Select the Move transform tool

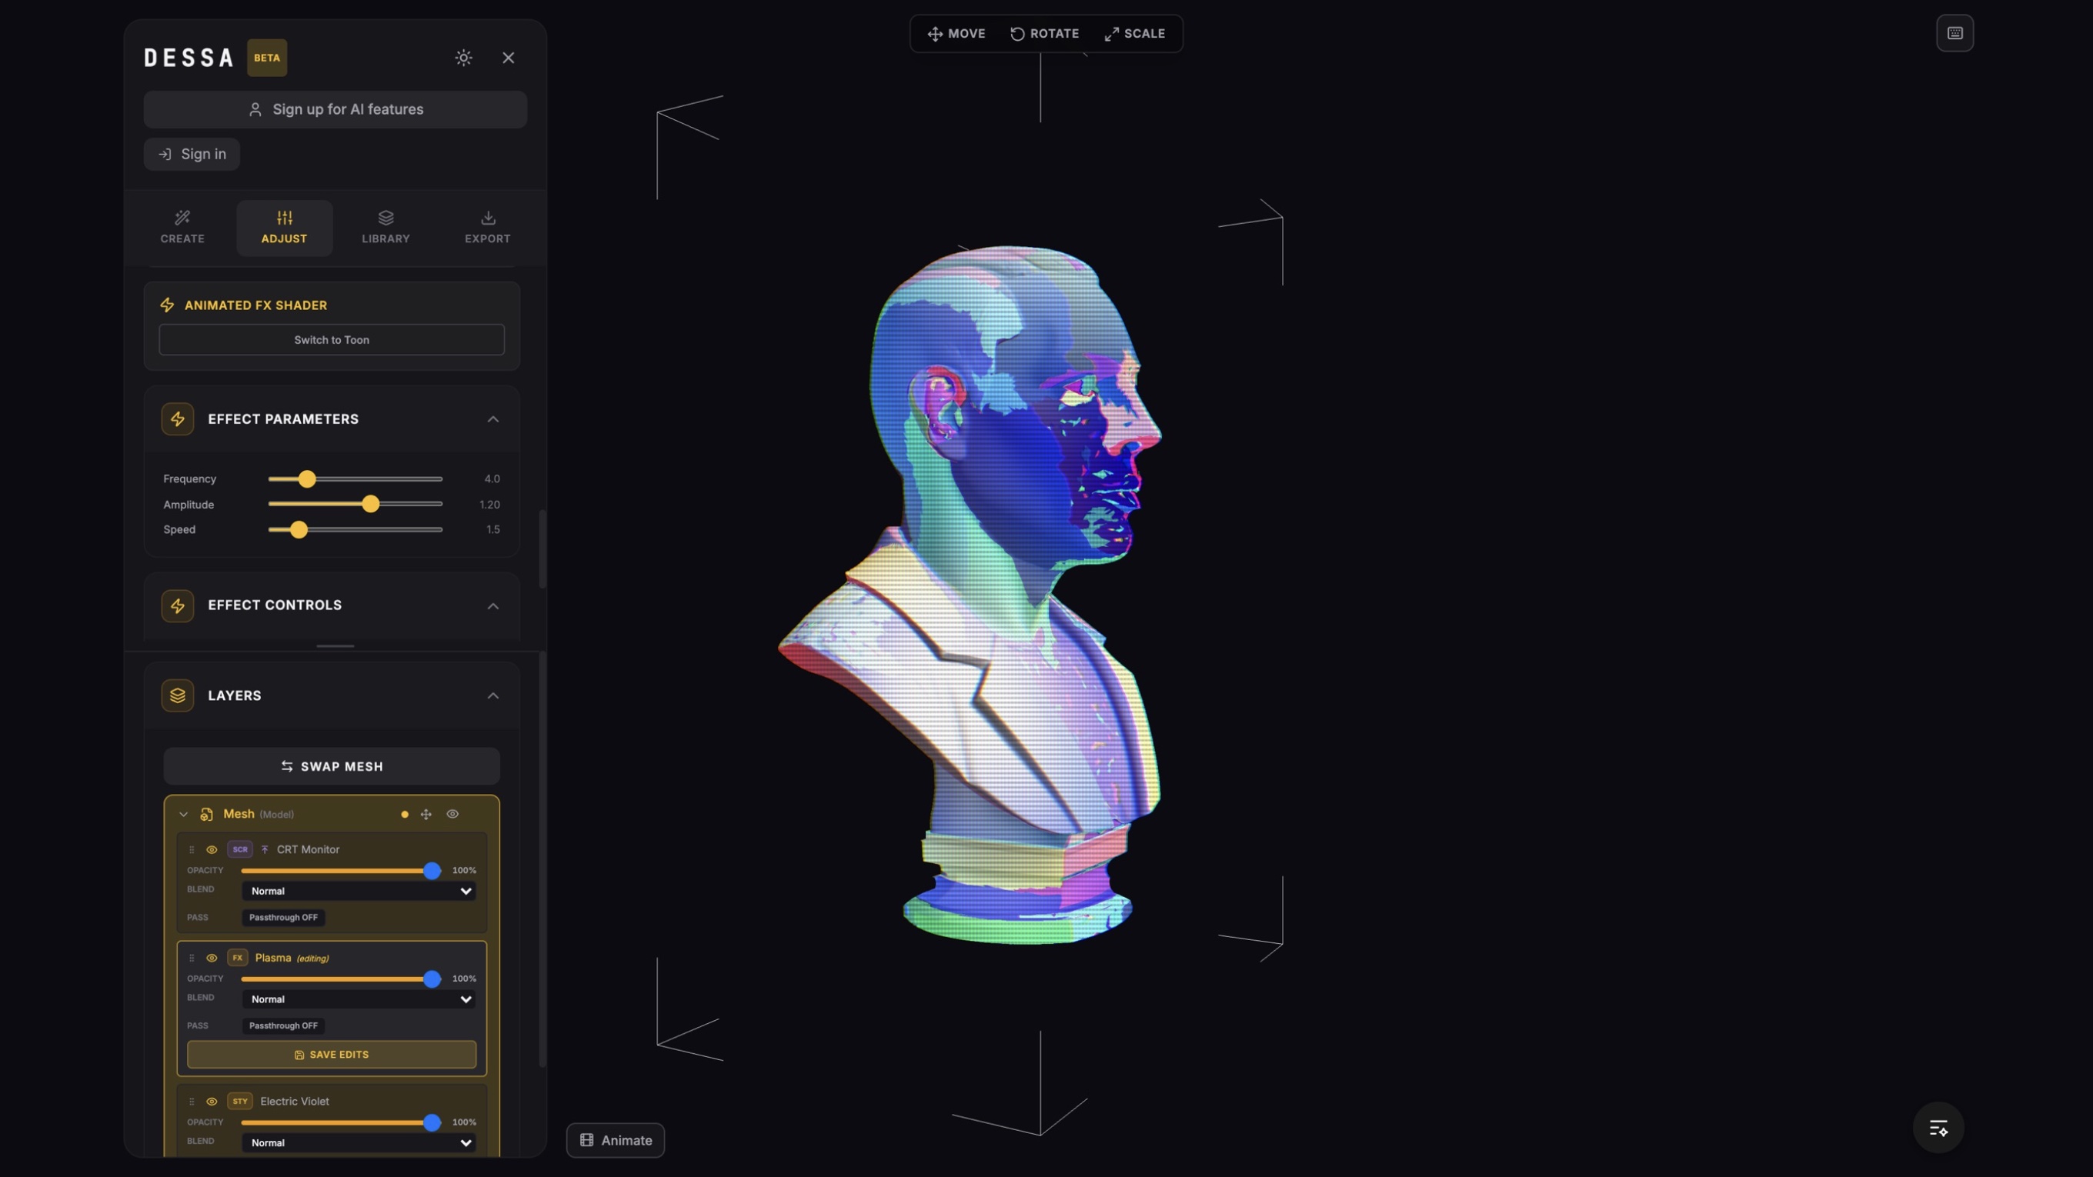[x=956, y=33]
